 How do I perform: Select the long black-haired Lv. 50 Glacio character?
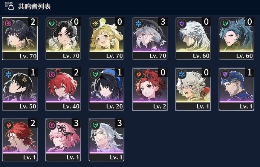(x=20, y=89)
